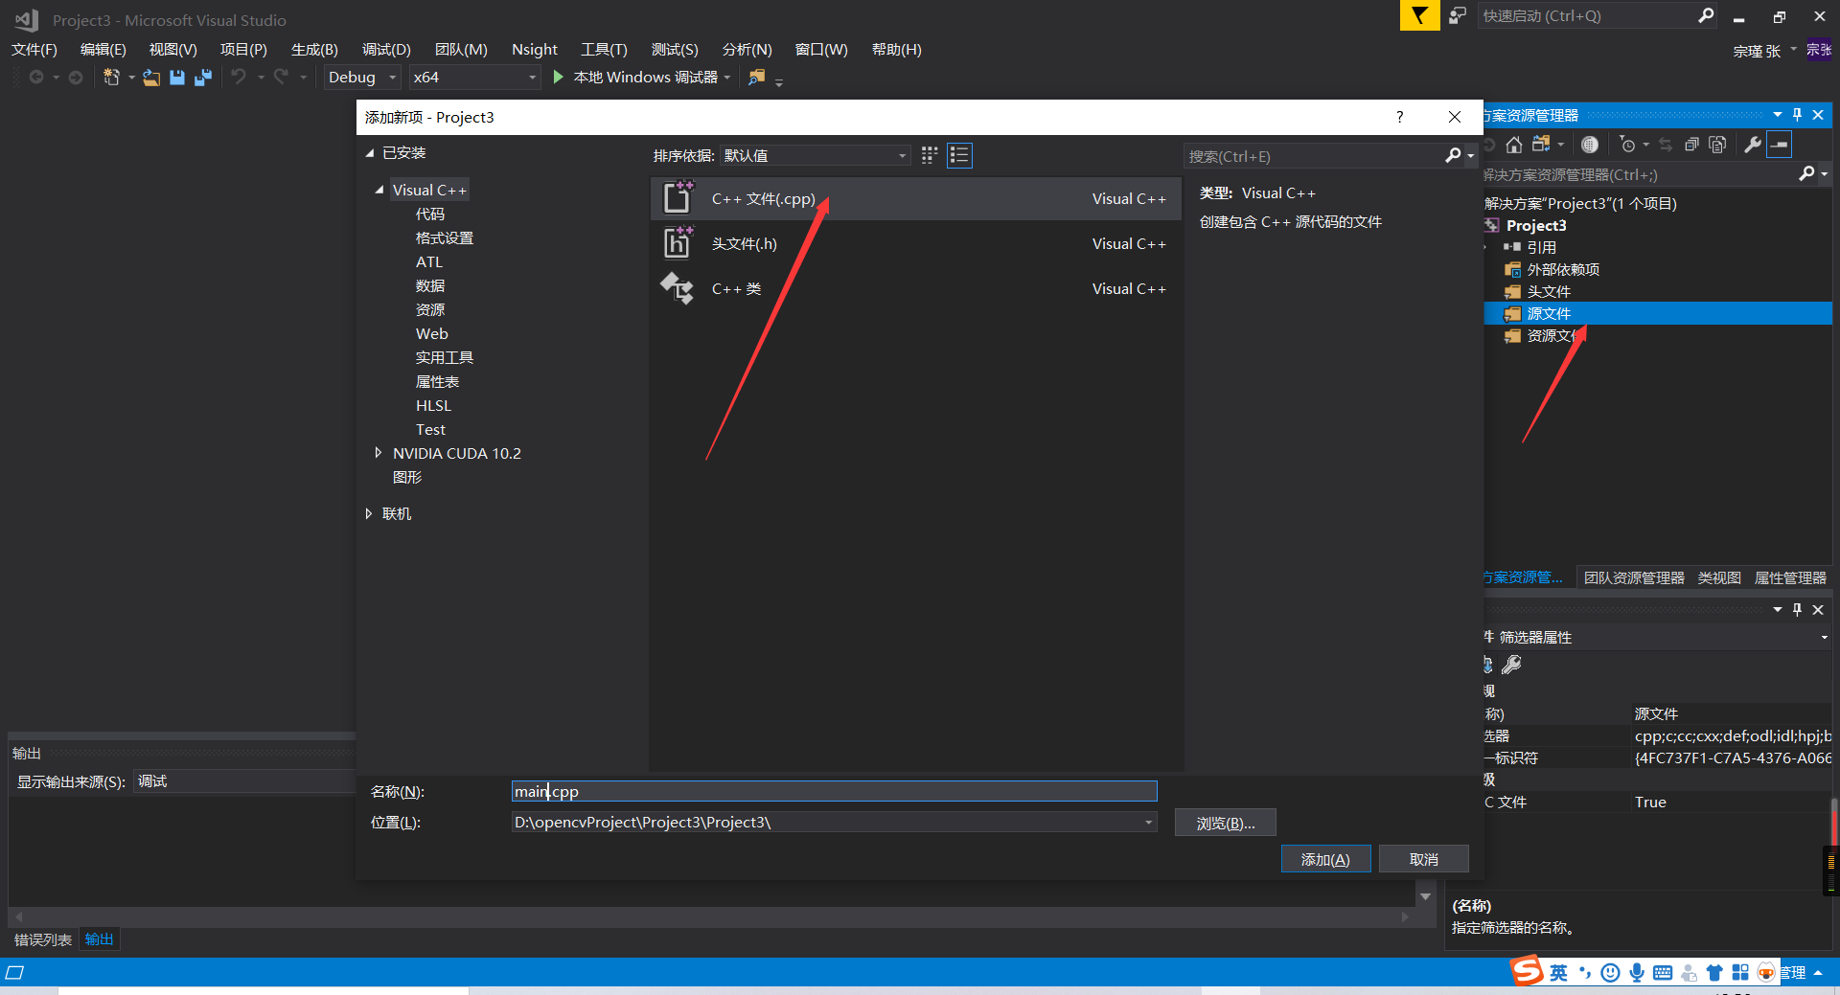Open the location path dropdown
Screen dimensions: 1840x995
tap(1148, 822)
